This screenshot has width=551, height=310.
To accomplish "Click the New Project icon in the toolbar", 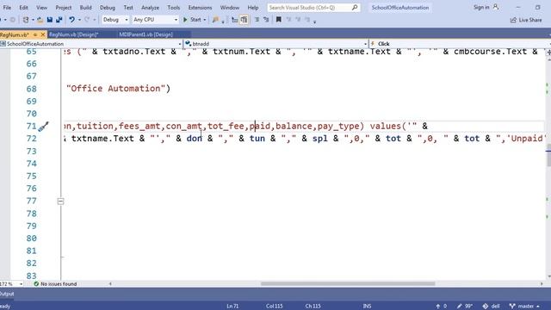I will click(26, 20).
